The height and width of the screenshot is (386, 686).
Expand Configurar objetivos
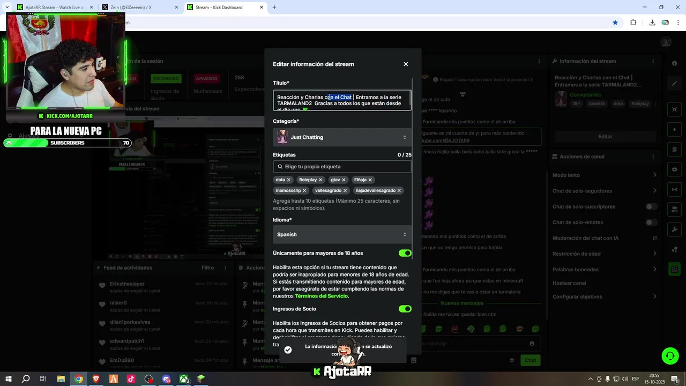pos(655,296)
